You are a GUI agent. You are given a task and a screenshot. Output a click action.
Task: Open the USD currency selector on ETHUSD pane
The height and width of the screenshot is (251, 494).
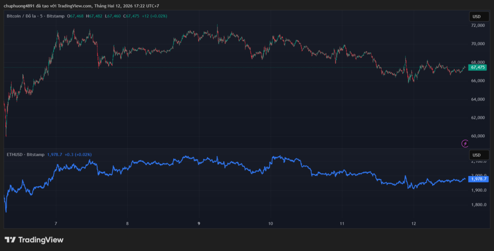[x=476, y=155]
